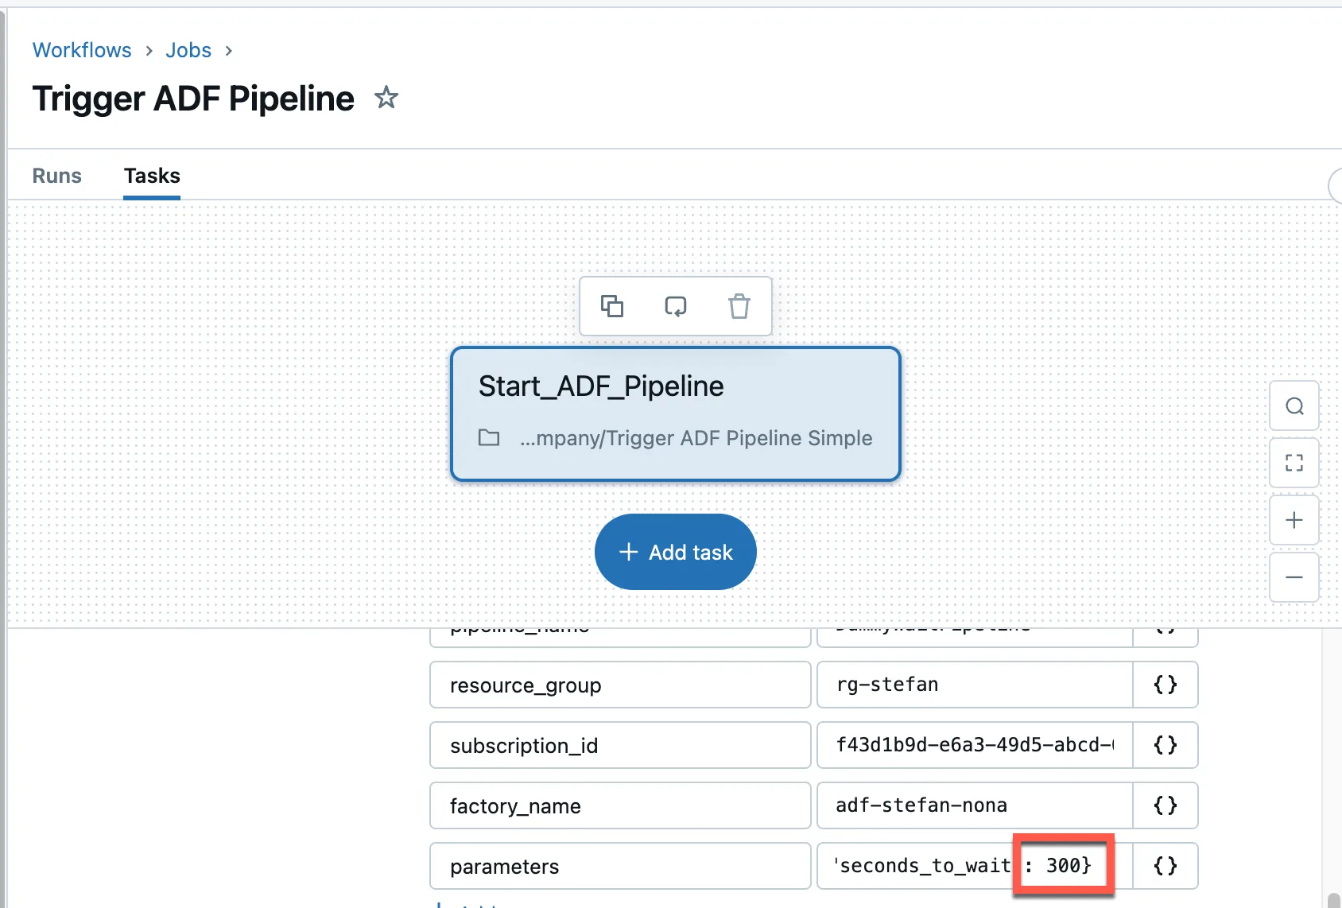Zoom in using the plus icon
Image resolution: width=1342 pixels, height=908 pixels.
pyautogui.click(x=1294, y=520)
